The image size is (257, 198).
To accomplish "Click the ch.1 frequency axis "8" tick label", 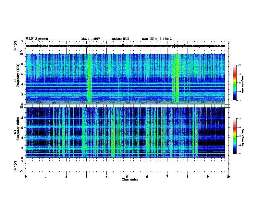I will (x=22, y=64).
